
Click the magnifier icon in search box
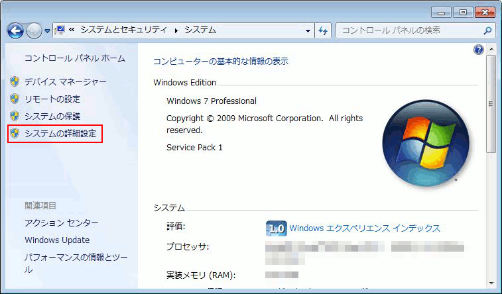487,30
